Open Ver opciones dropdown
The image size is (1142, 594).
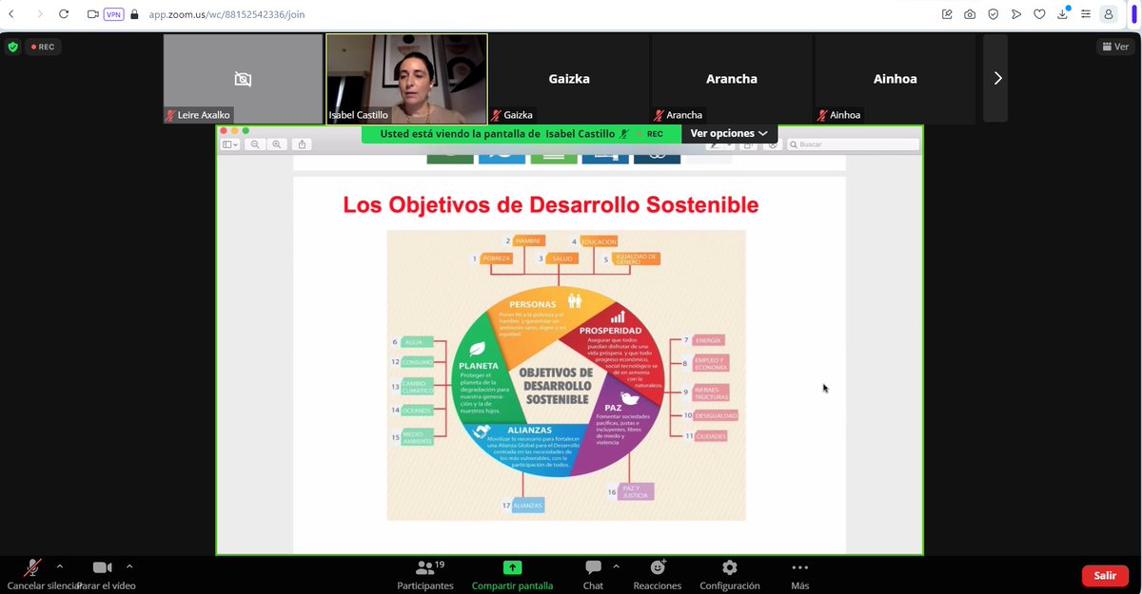coord(729,134)
